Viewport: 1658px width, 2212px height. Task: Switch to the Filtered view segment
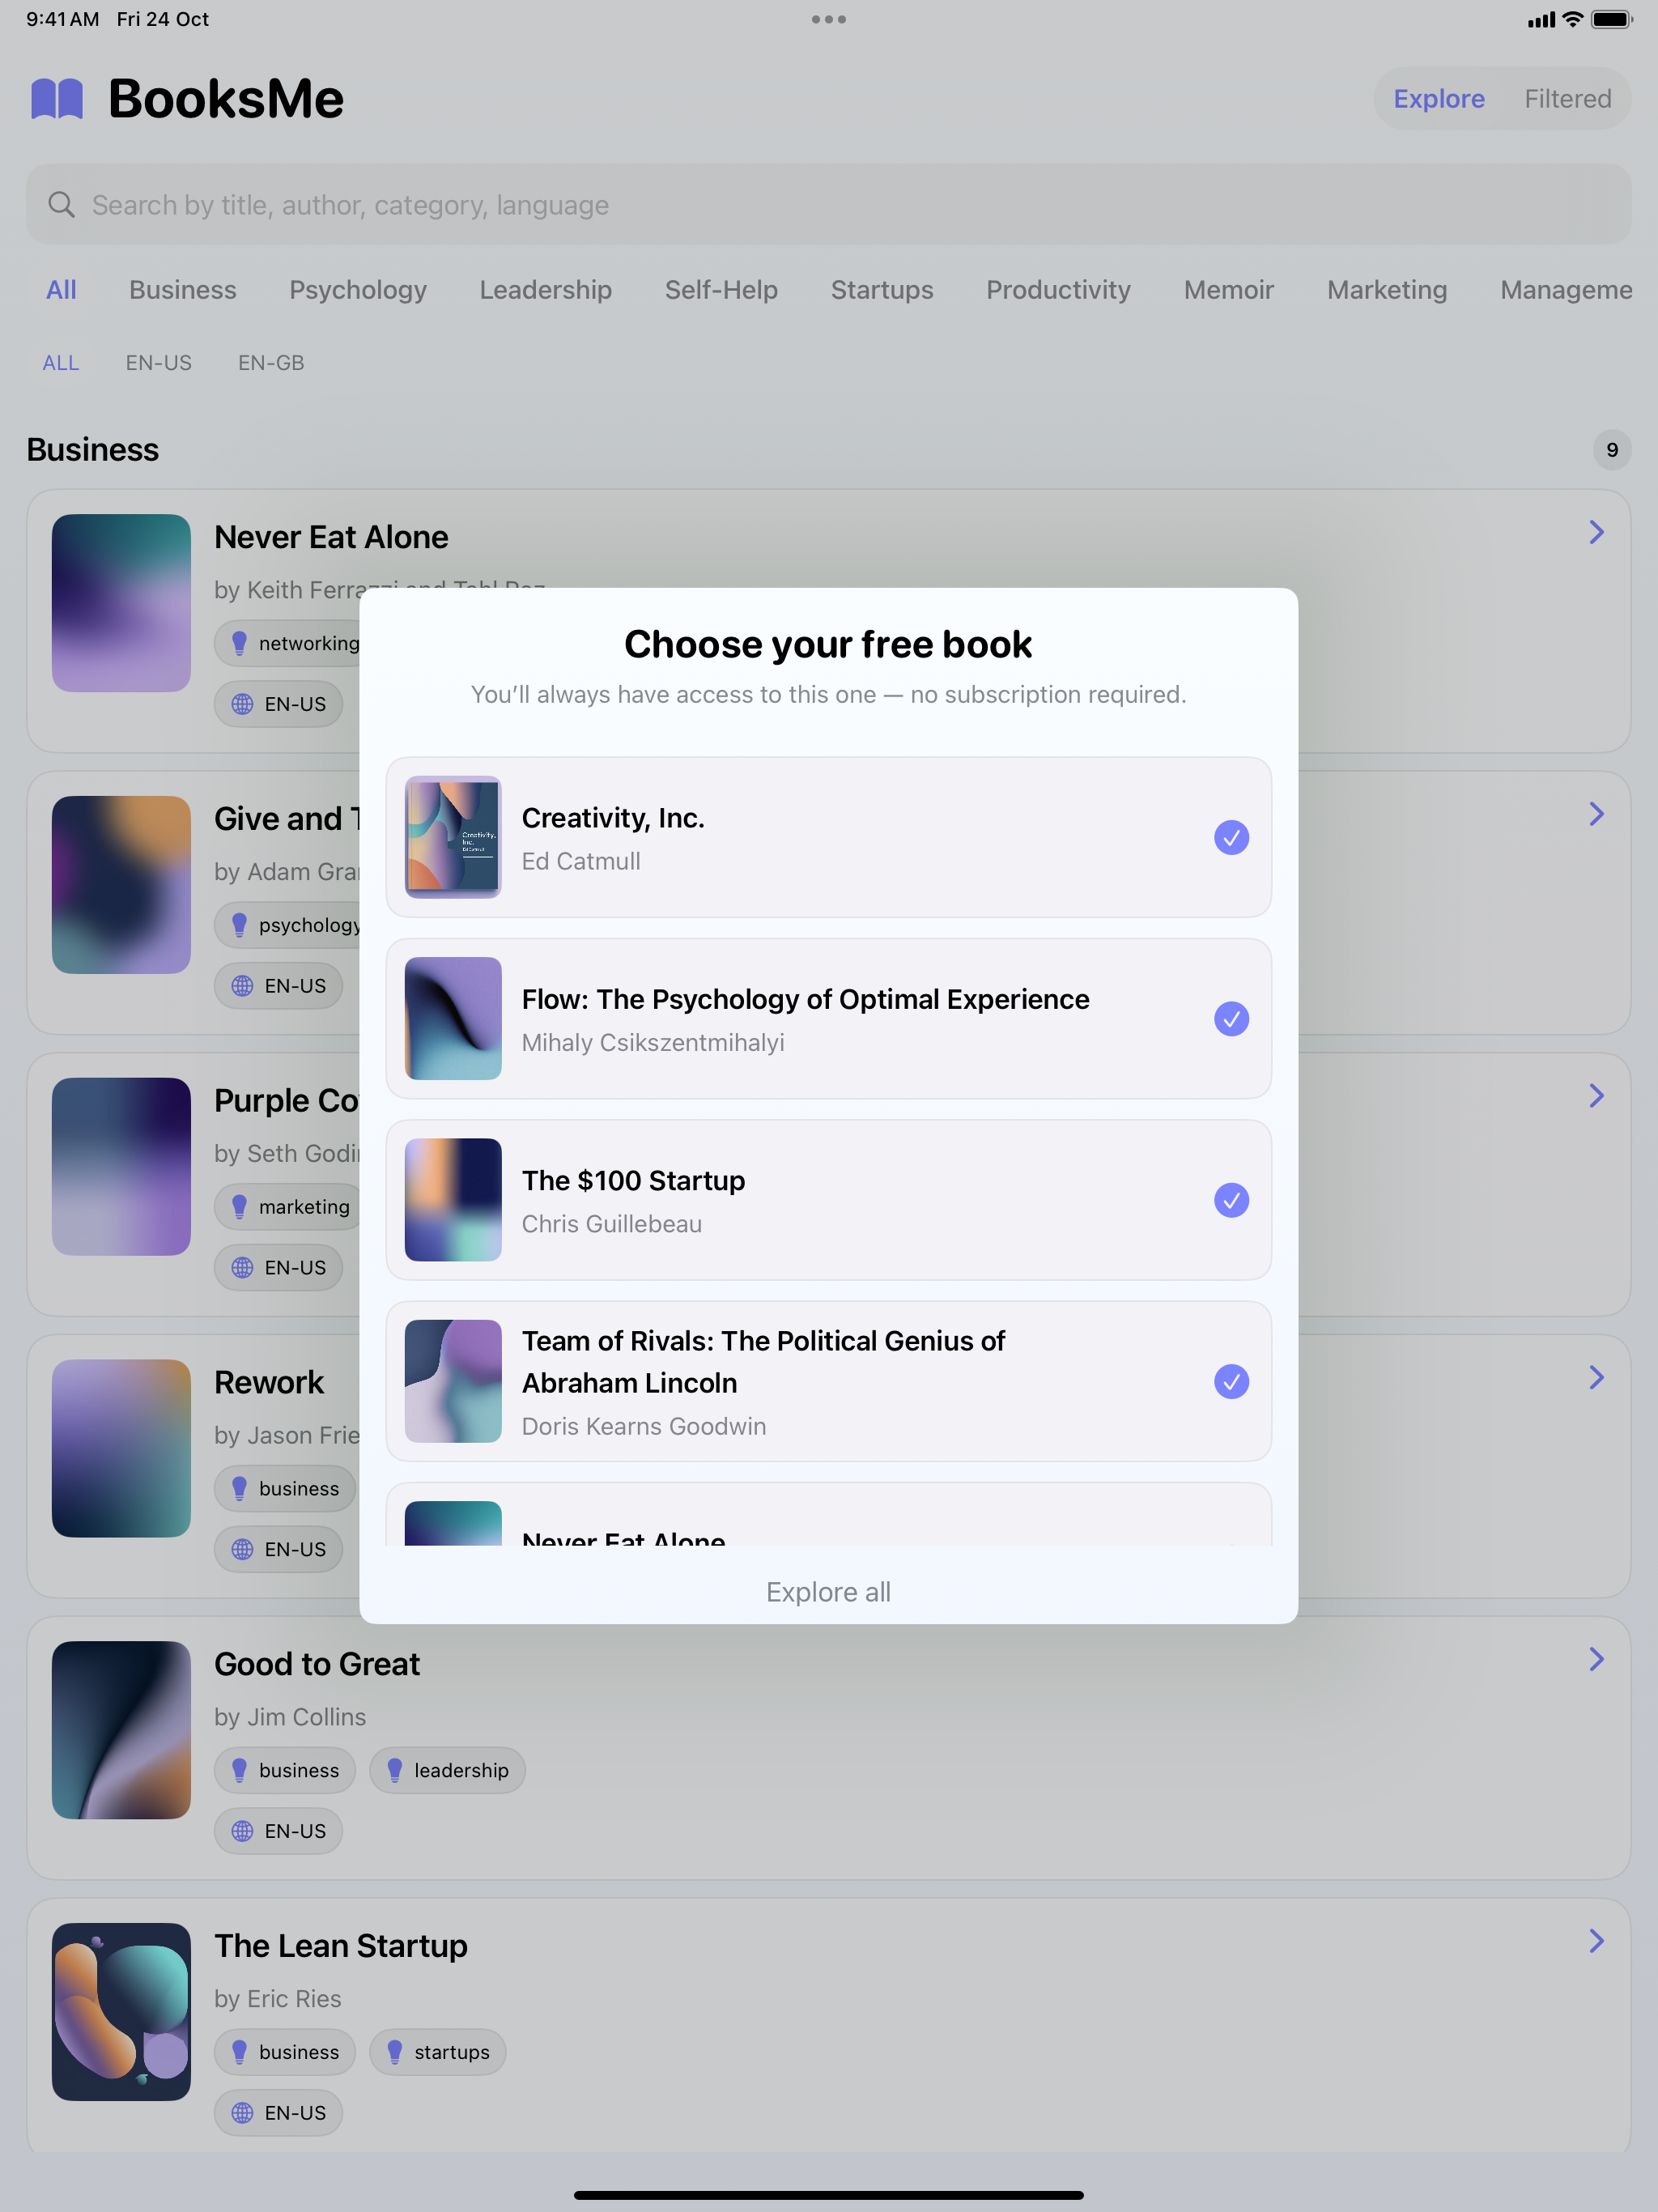coord(1567,99)
